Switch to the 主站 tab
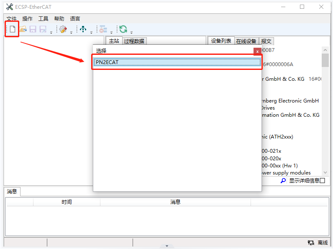 [x=114, y=41]
